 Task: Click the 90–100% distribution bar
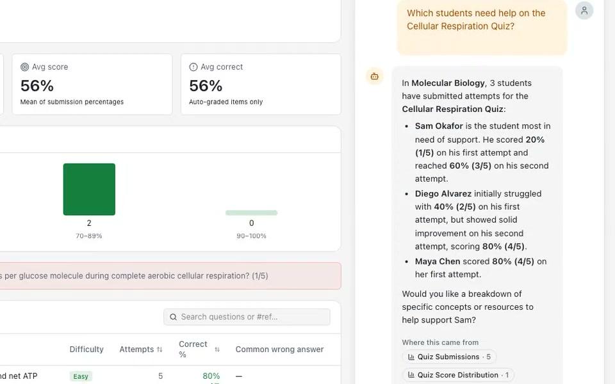251,212
